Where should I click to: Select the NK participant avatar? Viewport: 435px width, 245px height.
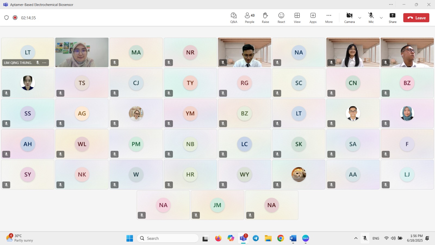(x=82, y=174)
